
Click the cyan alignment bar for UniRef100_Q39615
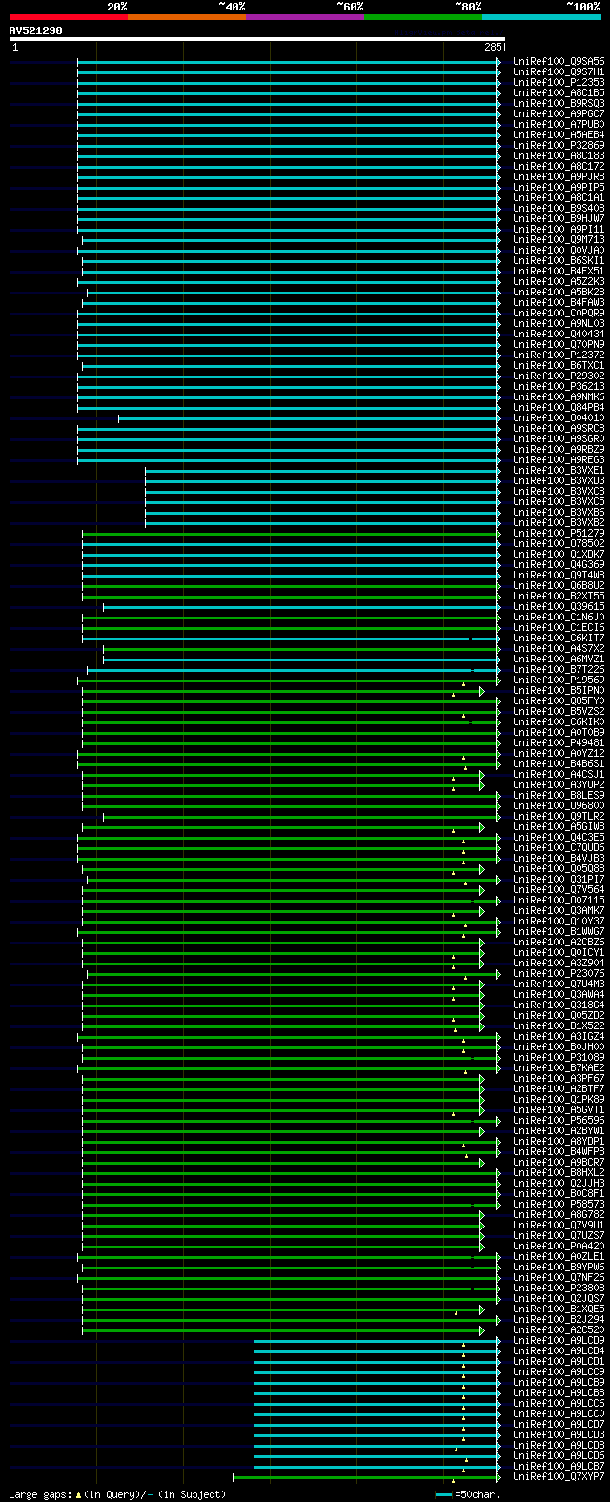coord(299,607)
